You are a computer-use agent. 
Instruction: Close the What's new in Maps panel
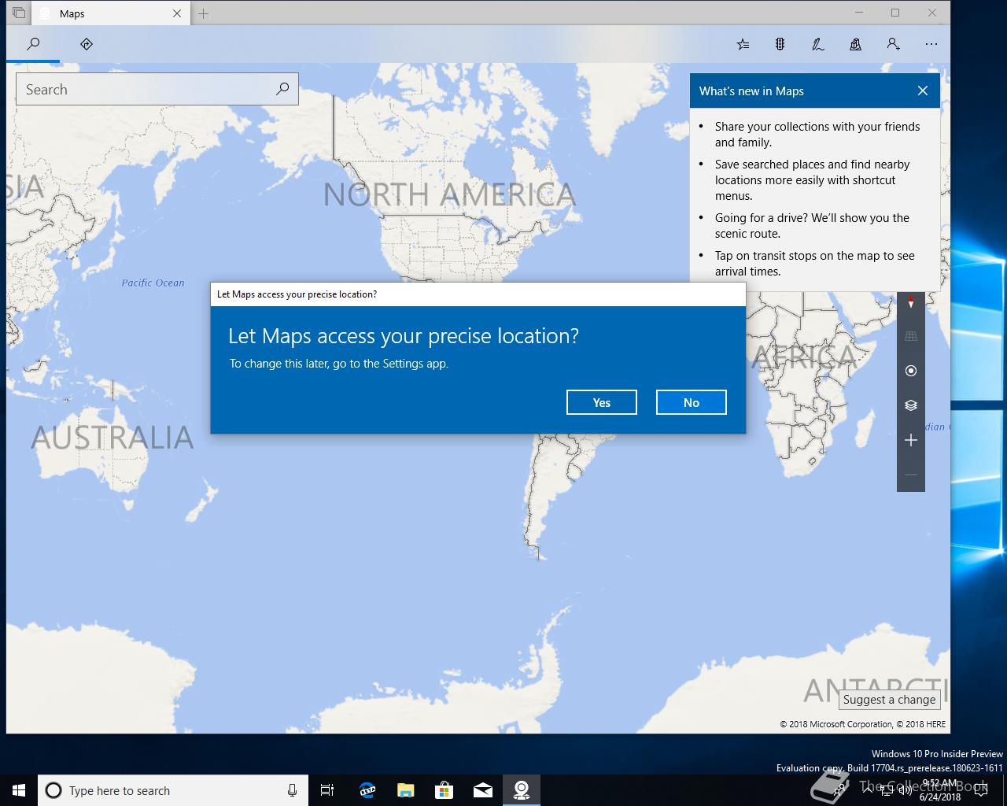click(x=923, y=91)
